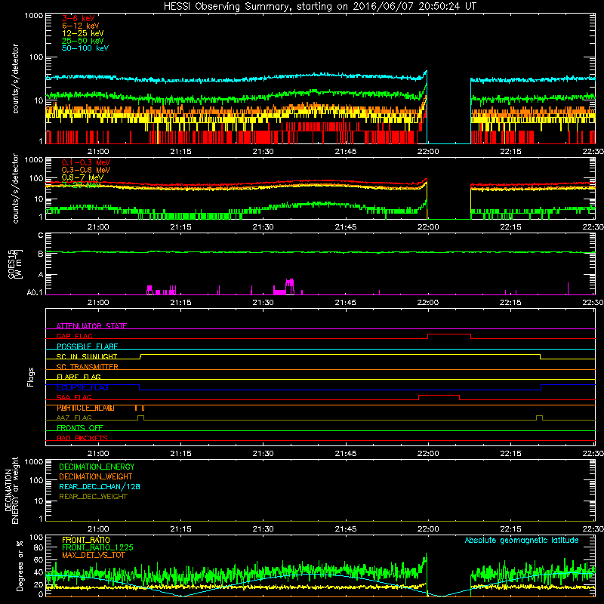Viewport: 604px width, 604px height.
Task: Click the POSSIBLE_FLARE flag label
Action: point(87,347)
